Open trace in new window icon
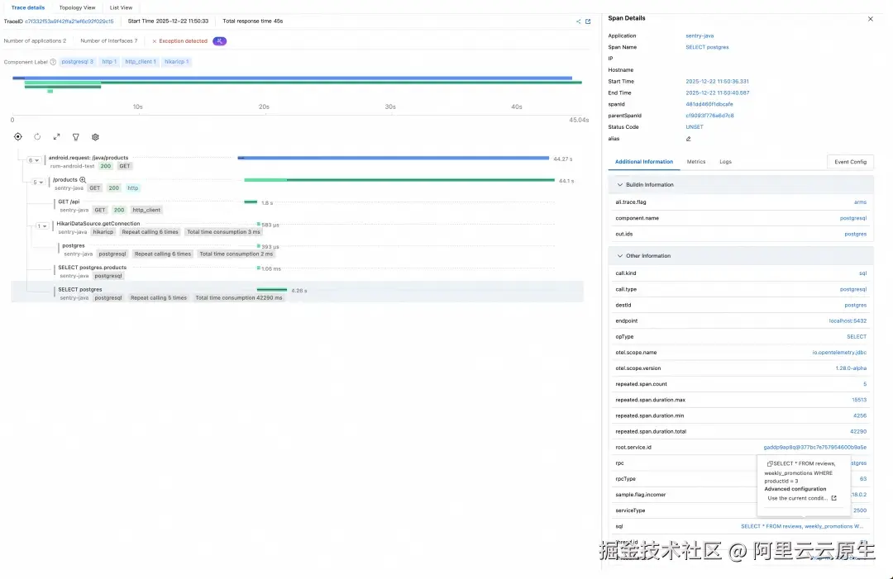The image size is (893, 579). pos(588,21)
